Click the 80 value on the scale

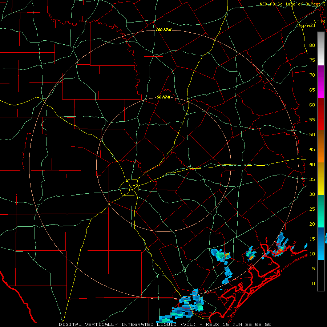click(x=312, y=45)
